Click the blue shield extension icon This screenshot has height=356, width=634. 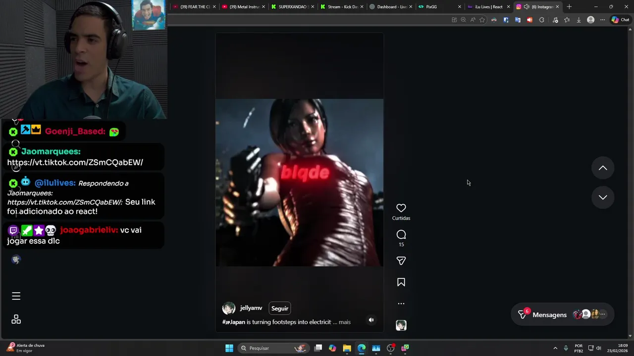(506, 20)
